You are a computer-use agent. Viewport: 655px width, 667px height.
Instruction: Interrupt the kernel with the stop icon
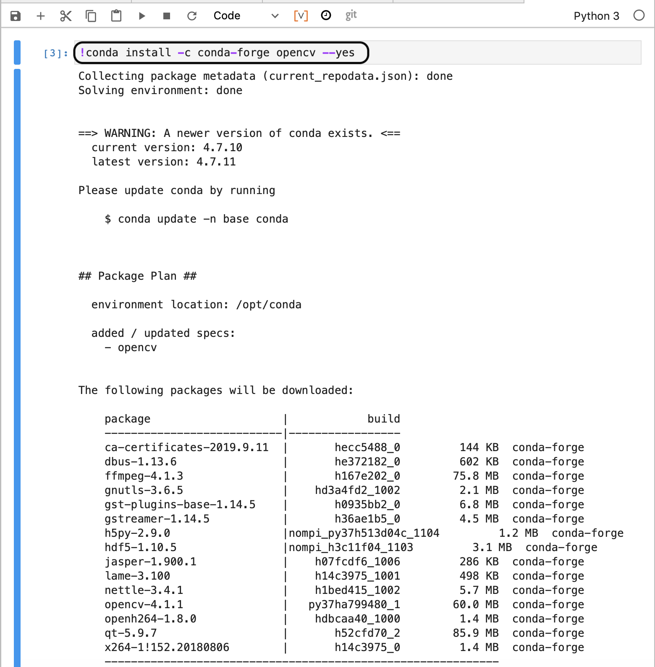(167, 16)
